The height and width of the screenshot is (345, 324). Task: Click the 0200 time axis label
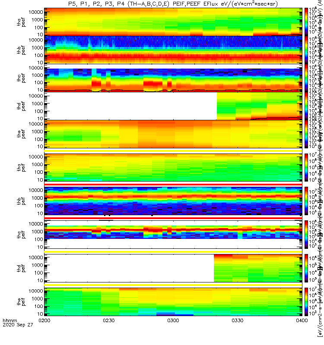coord(44,320)
